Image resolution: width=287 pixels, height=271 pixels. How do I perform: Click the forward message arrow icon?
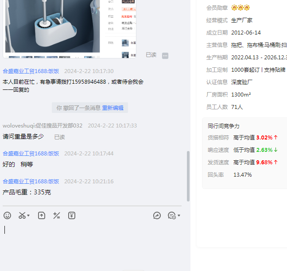tap(157, 215)
